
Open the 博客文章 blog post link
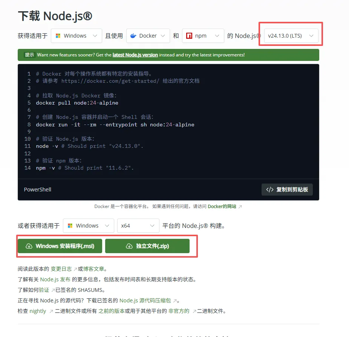[x=94, y=269]
